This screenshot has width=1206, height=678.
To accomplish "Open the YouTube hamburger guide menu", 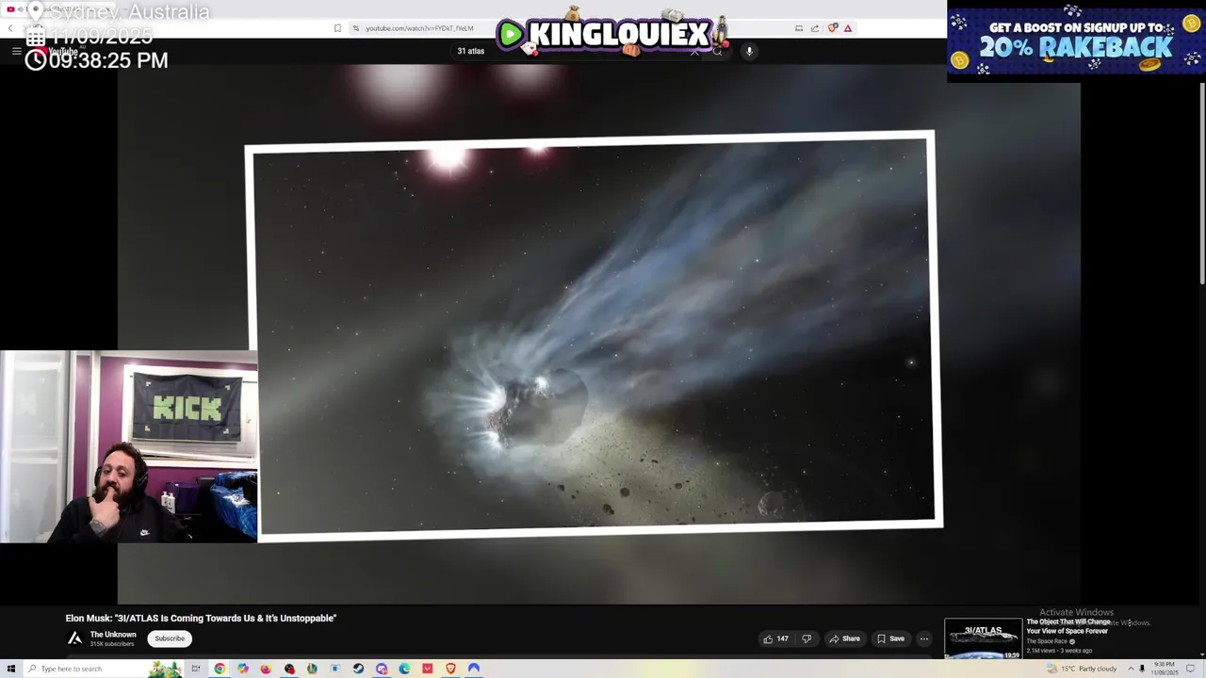I will pos(16,51).
